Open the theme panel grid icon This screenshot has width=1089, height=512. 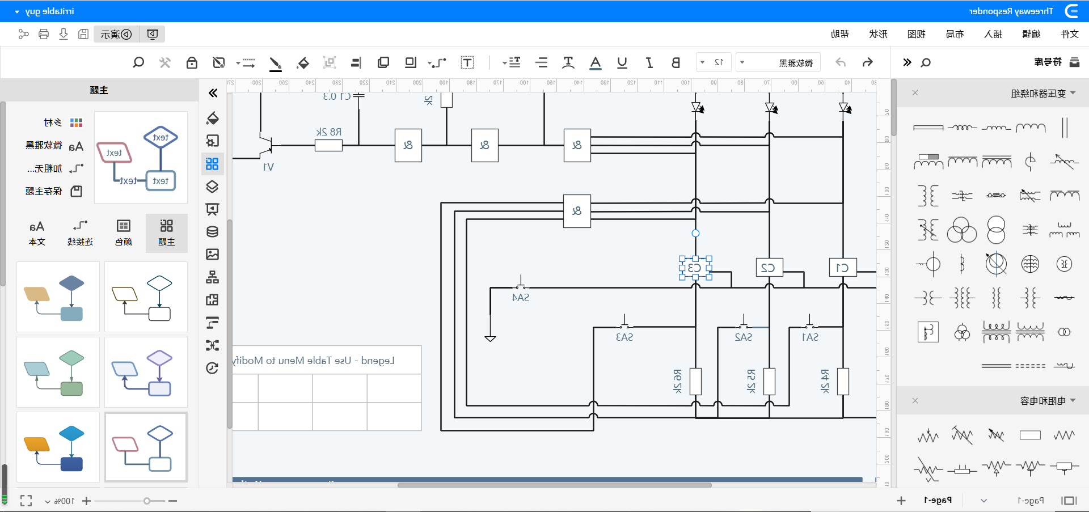212,164
